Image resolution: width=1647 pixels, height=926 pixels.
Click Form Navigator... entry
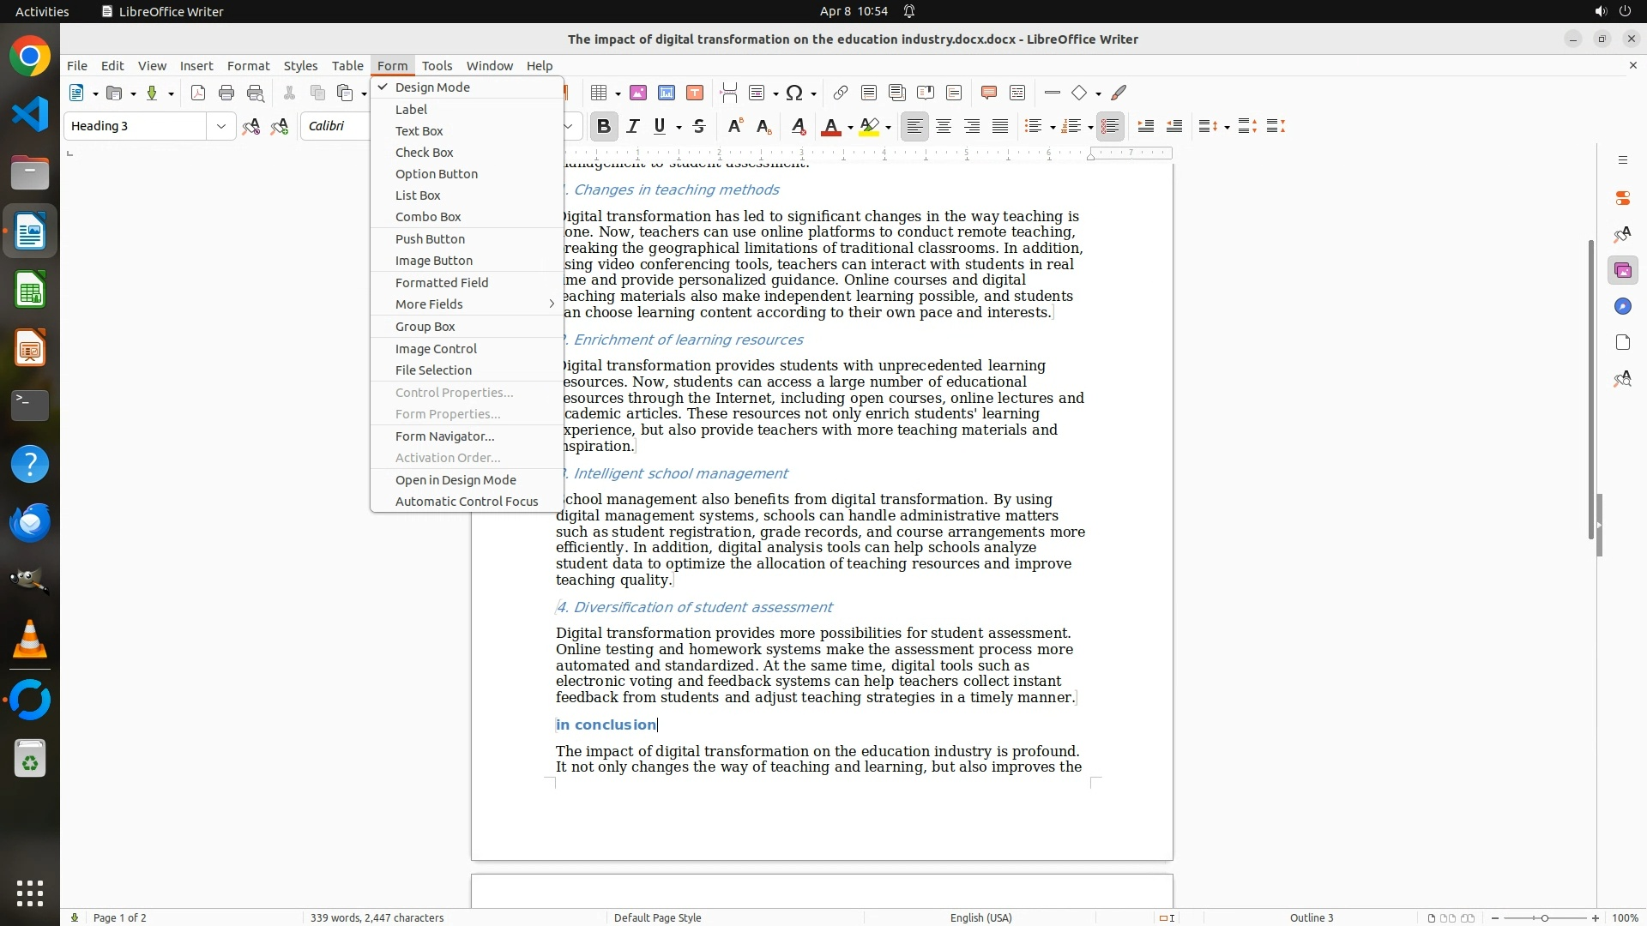click(444, 436)
